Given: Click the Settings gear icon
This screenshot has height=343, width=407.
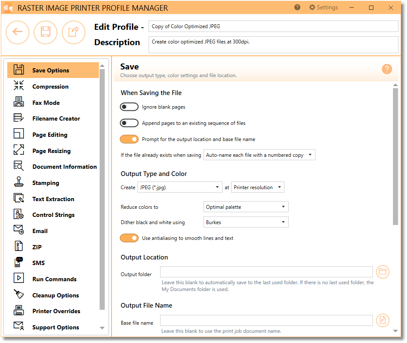Looking at the screenshot, I should click(312, 7).
